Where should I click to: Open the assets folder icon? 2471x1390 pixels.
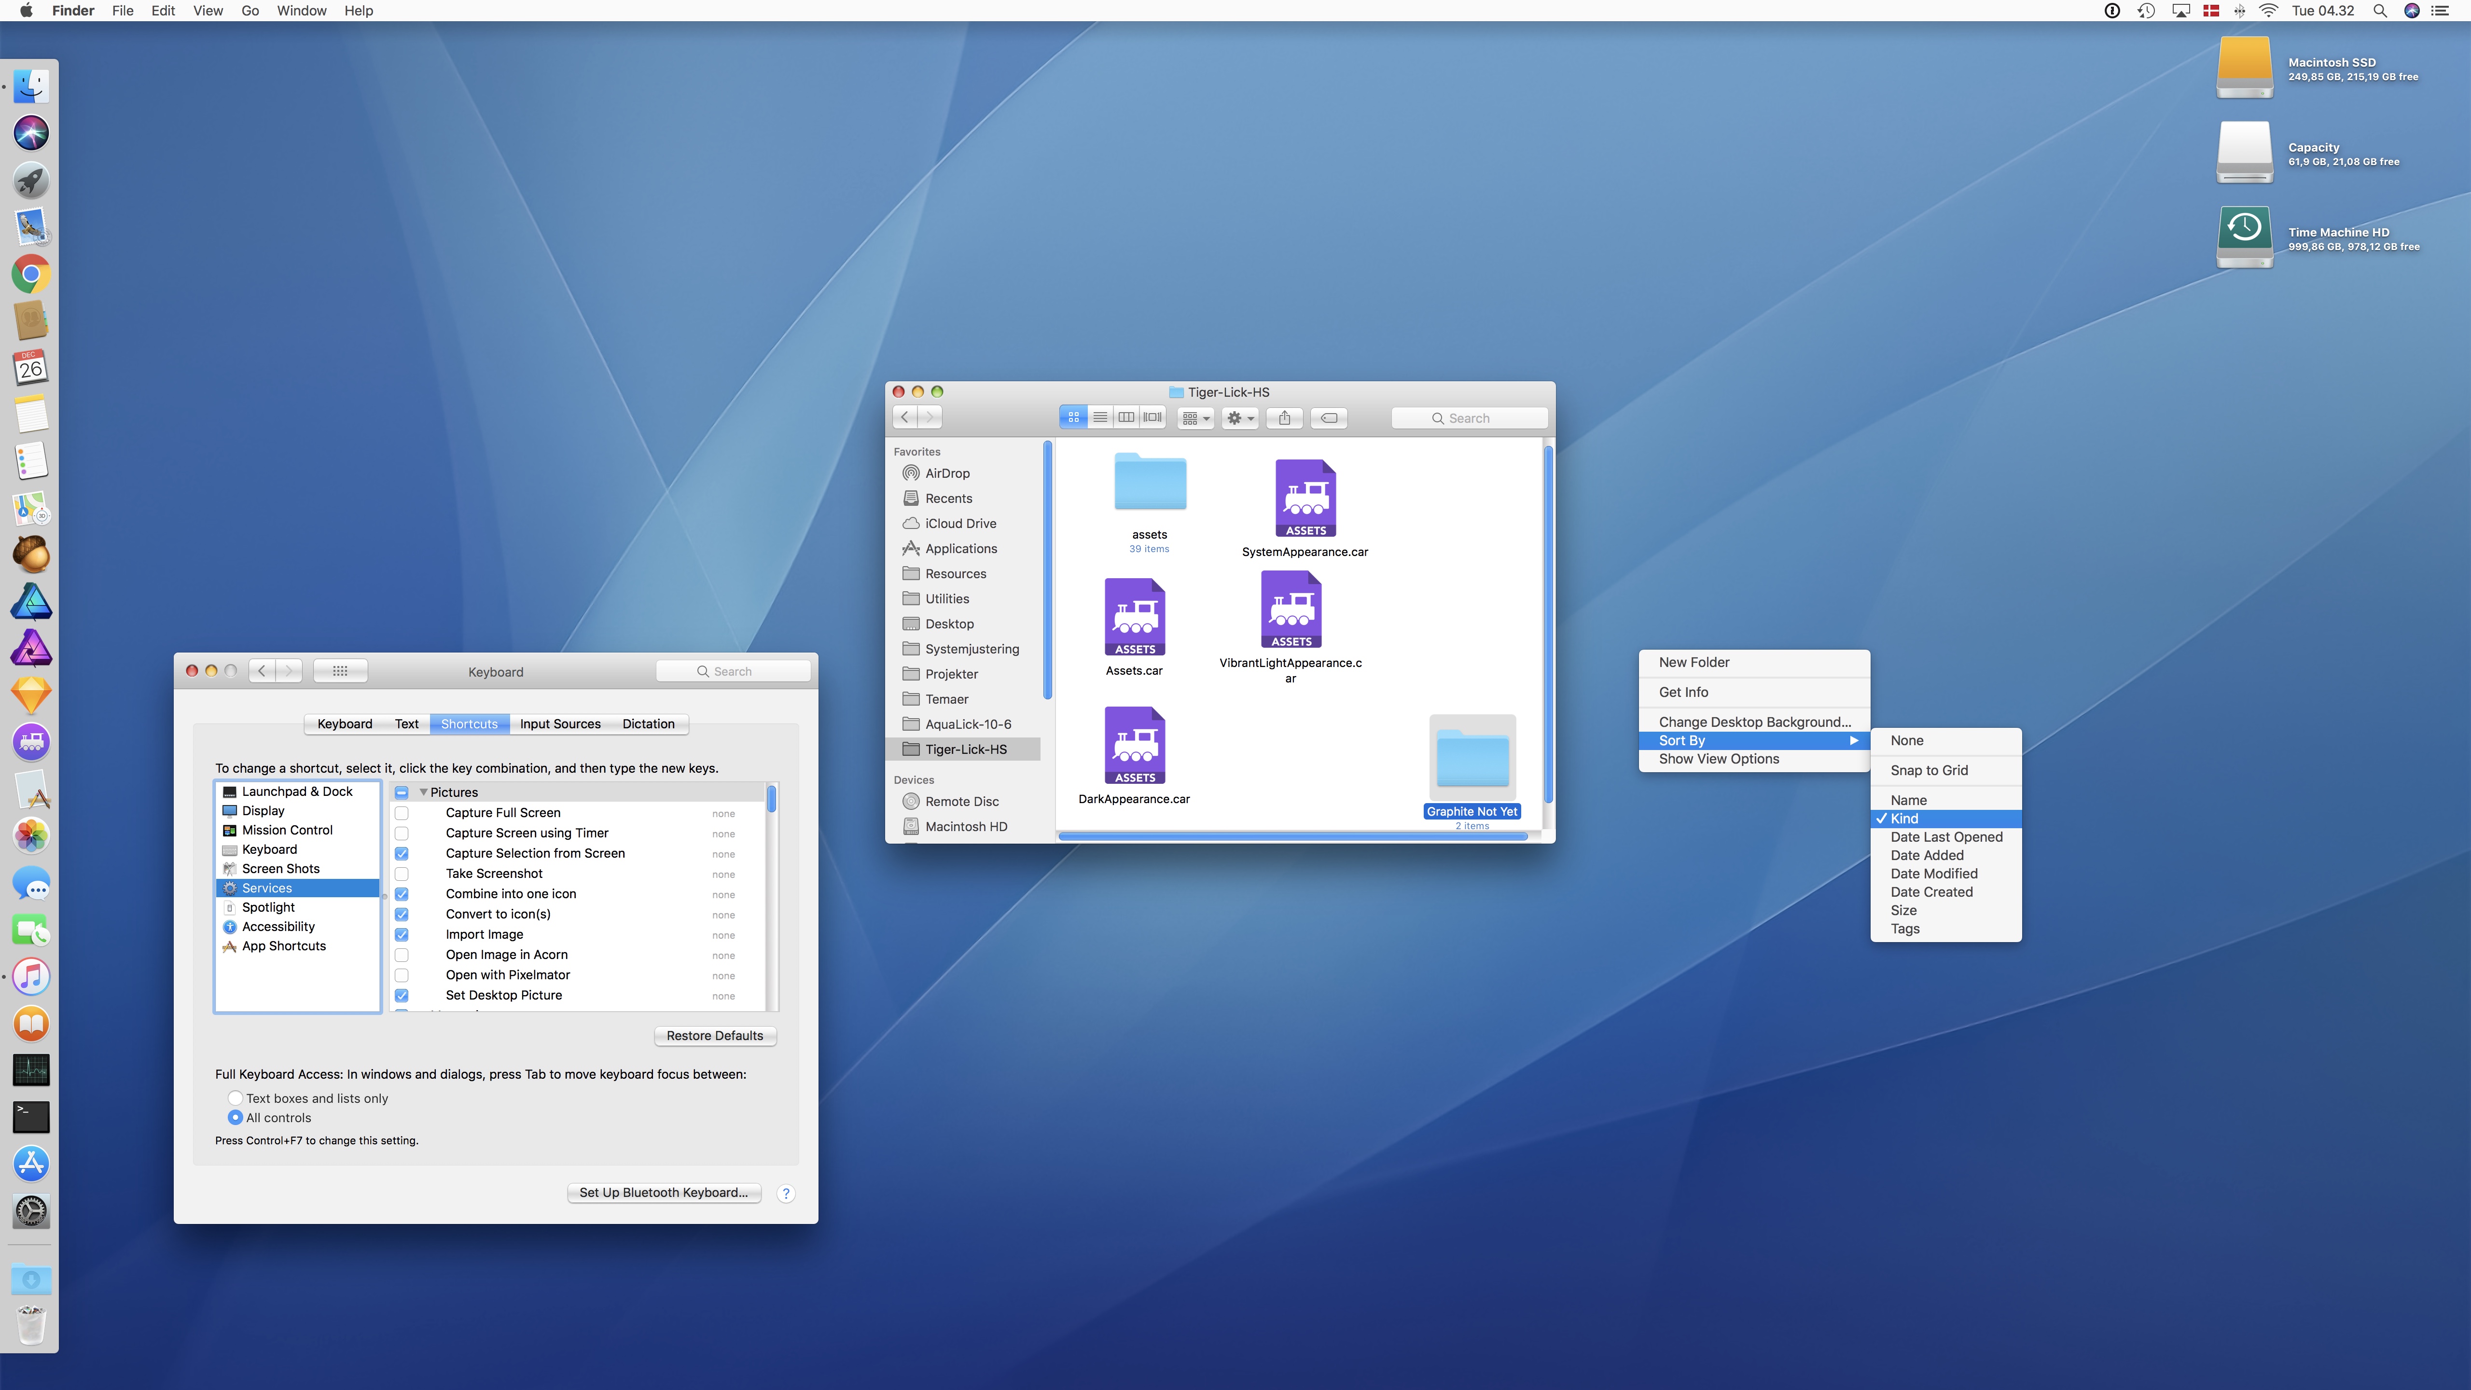1150,483
